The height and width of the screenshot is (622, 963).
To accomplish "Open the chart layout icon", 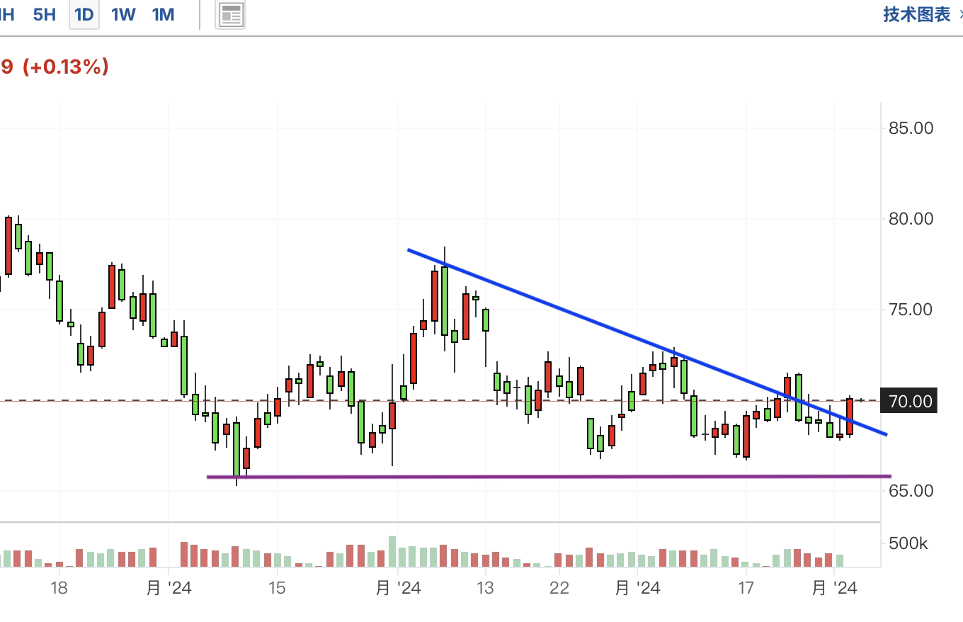I will (232, 15).
